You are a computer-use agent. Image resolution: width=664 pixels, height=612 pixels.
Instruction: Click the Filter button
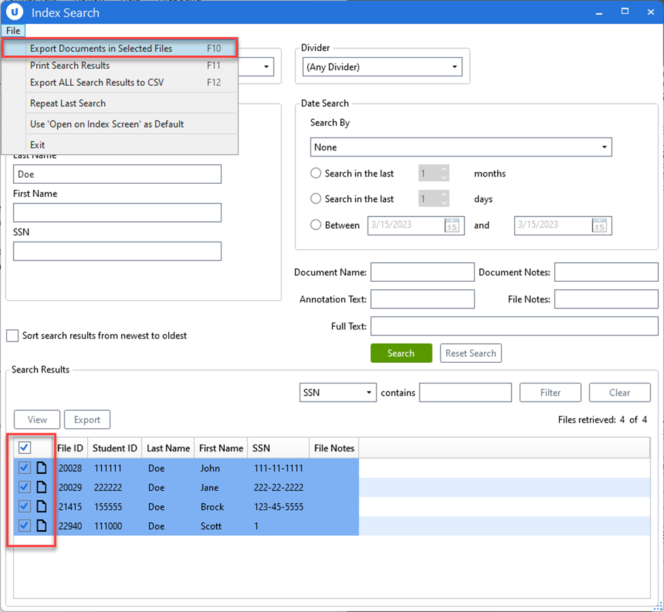click(x=550, y=392)
